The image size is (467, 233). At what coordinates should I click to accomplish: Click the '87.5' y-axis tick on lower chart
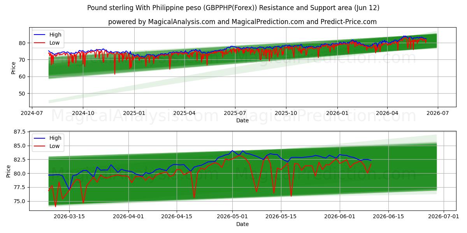tap(20, 132)
